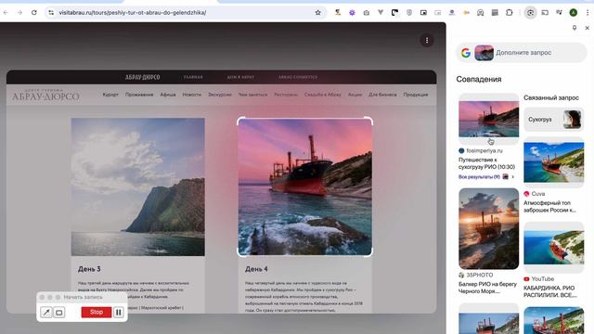Click ABRAU COSMETICS in top bar

pyautogui.click(x=298, y=77)
